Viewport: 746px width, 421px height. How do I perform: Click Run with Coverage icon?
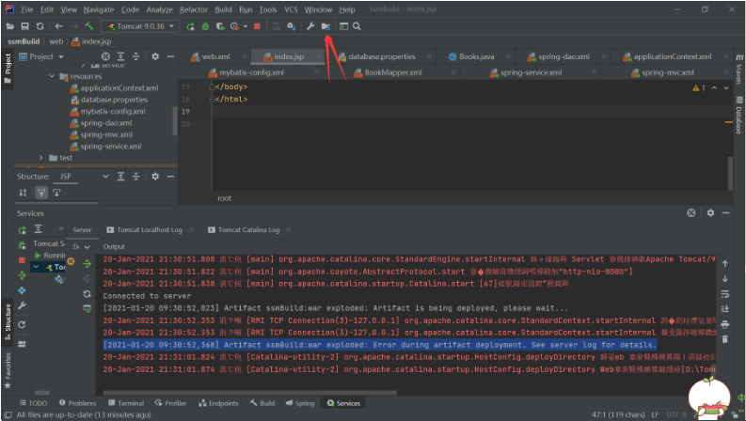(x=220, y=26)
